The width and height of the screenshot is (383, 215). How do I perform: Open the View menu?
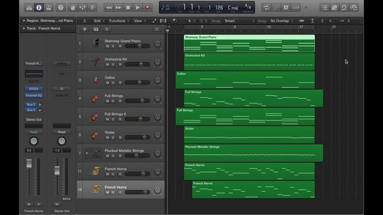[x=139, y=21]
